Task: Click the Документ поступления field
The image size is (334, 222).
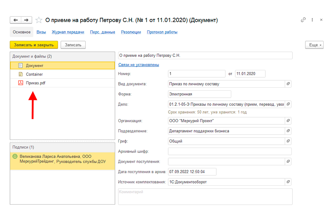Action: [226, 161]
